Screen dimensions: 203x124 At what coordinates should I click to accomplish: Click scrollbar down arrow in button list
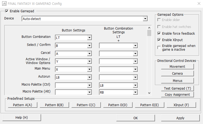(x=149, y=93)
